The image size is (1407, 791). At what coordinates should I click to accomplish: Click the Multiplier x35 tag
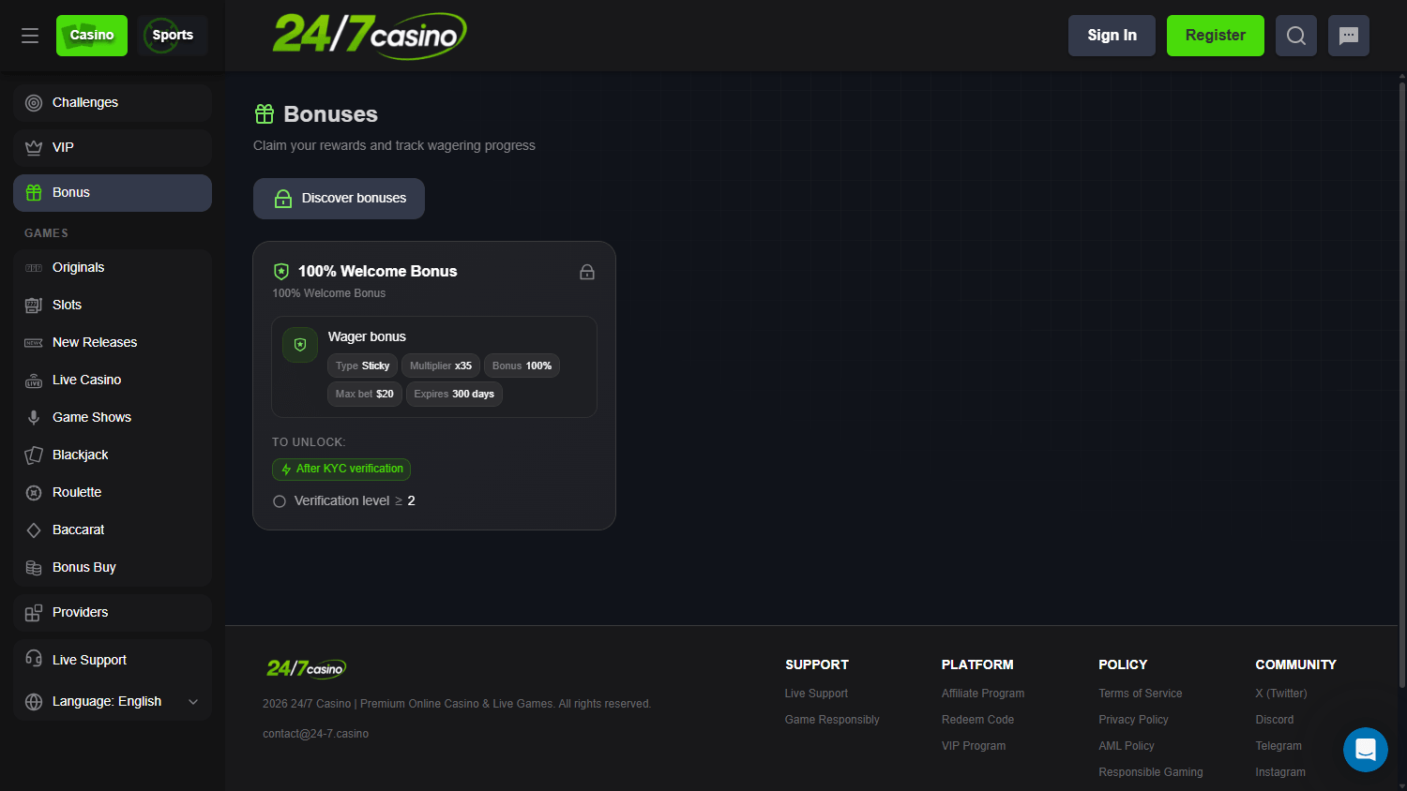[441, 366]
